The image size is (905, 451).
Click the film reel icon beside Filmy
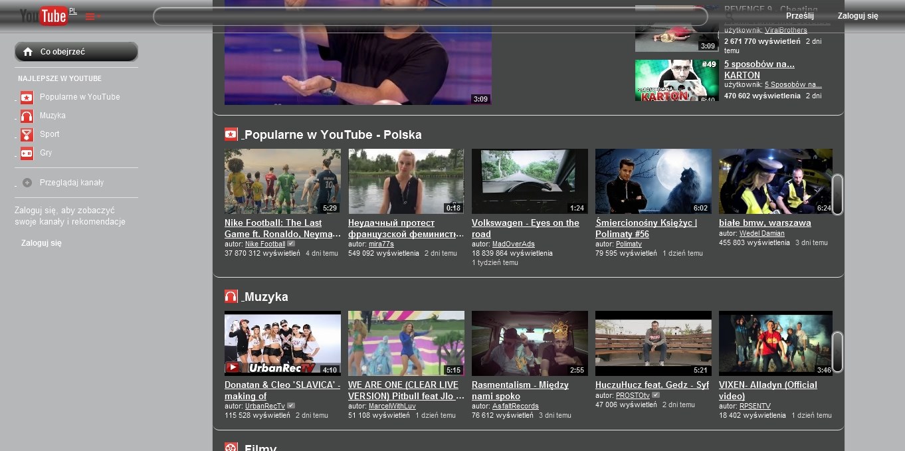pyautogui.click(x=231, y=447)
